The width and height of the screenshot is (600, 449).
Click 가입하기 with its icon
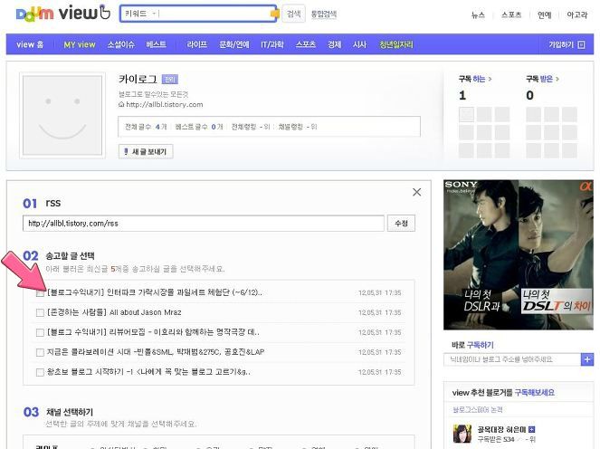point(567,44)
